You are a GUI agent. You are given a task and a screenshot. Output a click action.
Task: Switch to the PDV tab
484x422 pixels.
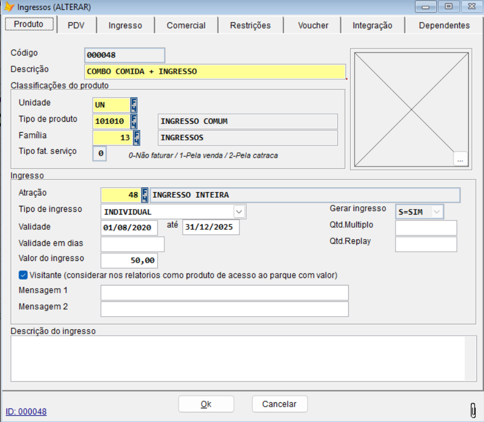(x=75, y=25)
